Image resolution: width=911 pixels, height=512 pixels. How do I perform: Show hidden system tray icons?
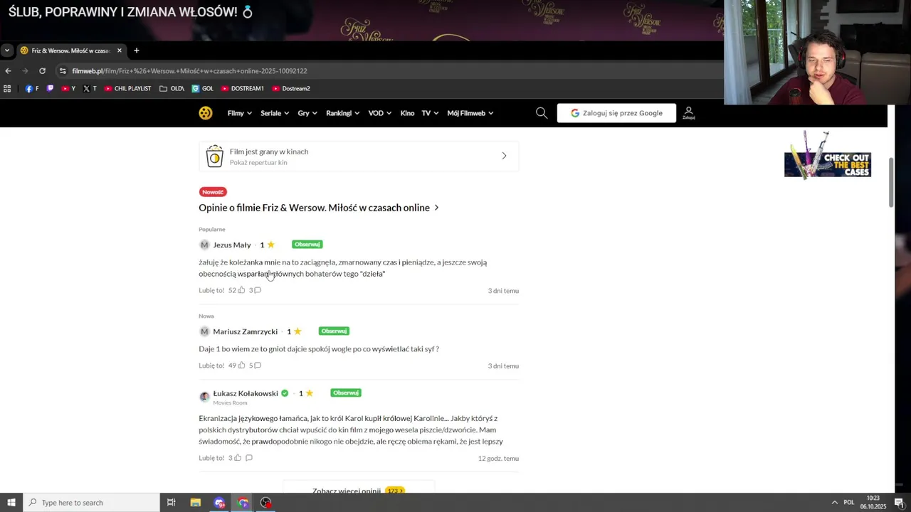click(834, 503)
